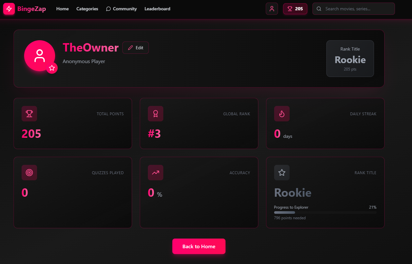Click the star icon on Rank Title card

[x=282, y=173]
